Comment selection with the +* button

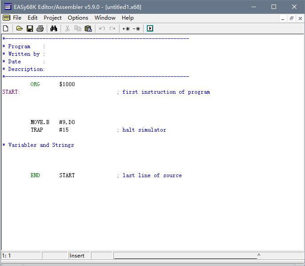coord(126,29)
